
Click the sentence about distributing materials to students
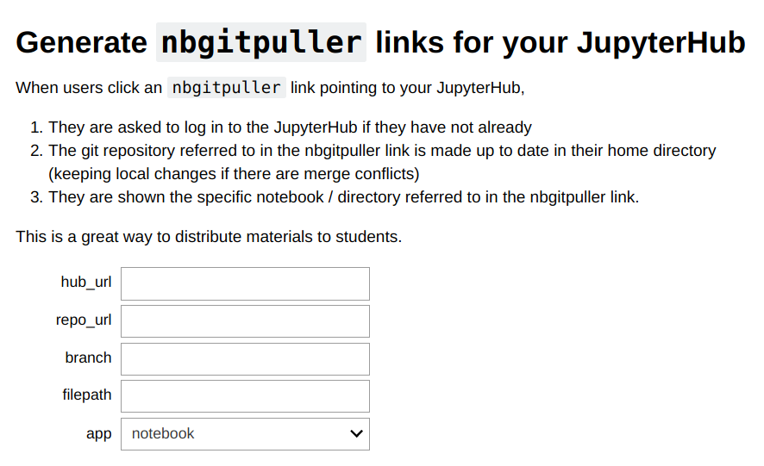[209, 236]
